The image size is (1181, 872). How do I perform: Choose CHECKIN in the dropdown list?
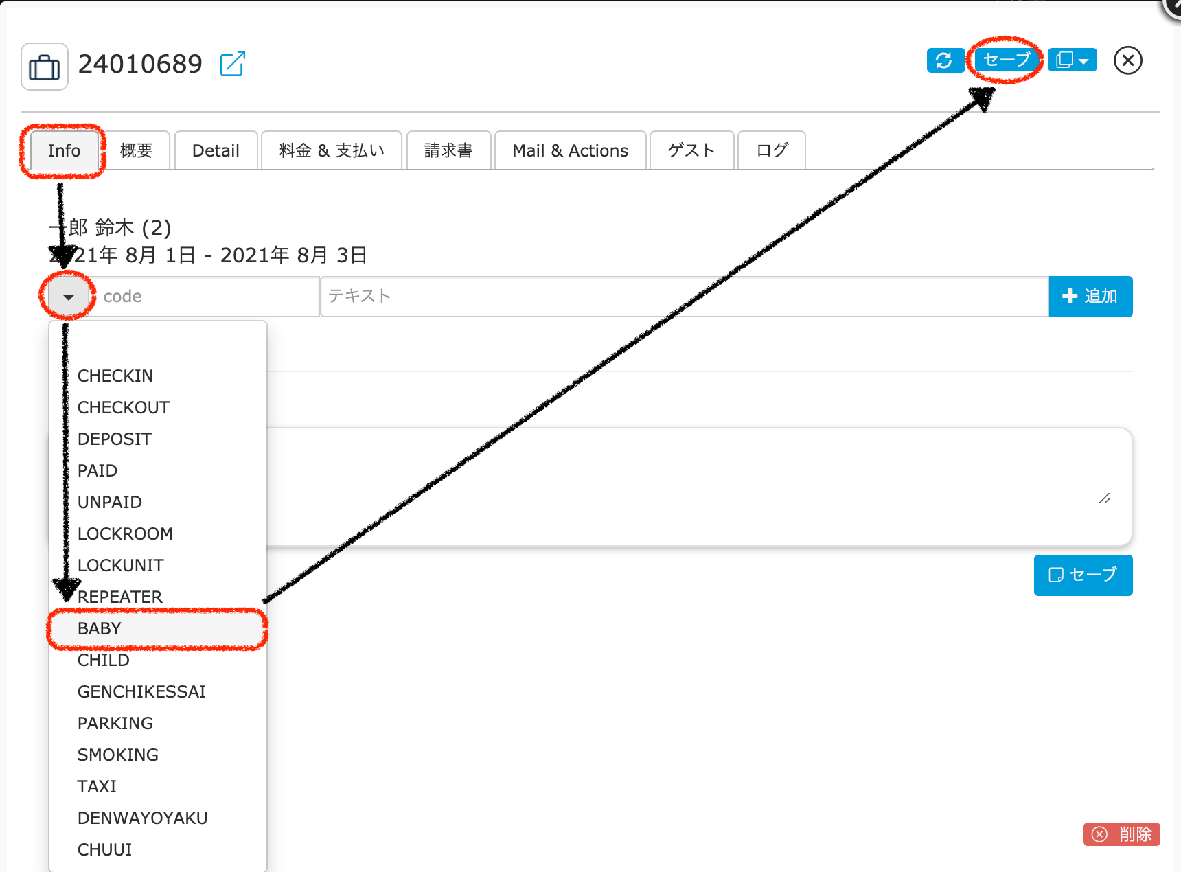115,376
